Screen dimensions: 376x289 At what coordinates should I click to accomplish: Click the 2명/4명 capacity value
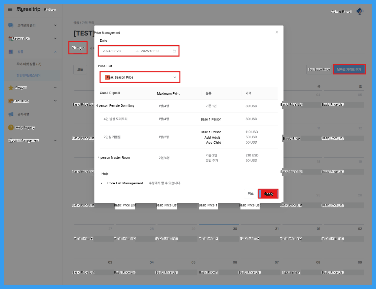coord(164,158)
